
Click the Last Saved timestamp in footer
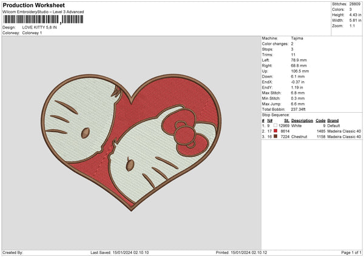tap(118, 252)
